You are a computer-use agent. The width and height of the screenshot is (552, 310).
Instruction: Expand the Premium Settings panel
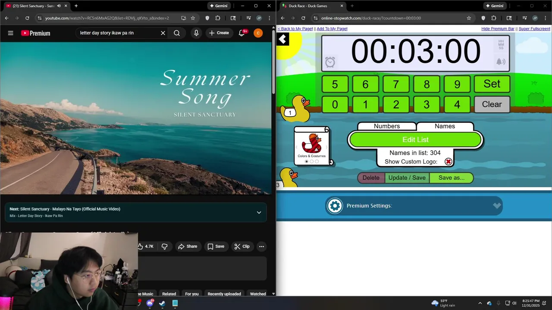coord(414,206)
